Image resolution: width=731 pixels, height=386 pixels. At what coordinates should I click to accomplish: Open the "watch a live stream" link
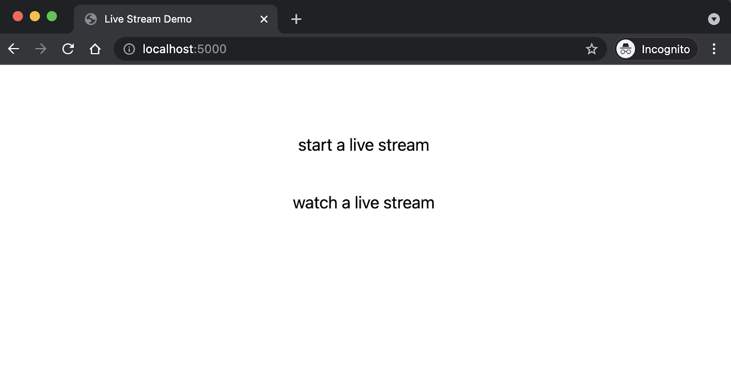pyautogui.click(x=363, y=203)
